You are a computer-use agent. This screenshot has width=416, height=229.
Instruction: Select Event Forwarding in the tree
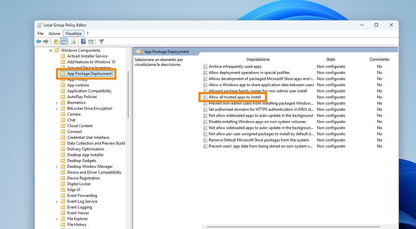[x=82, y=196]
